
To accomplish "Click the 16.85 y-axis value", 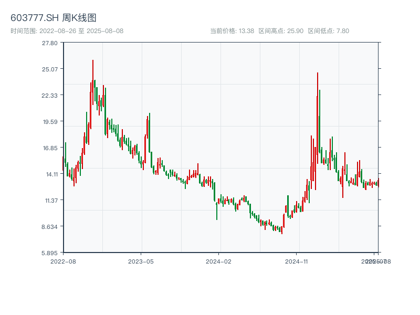I will pos(50,148).
